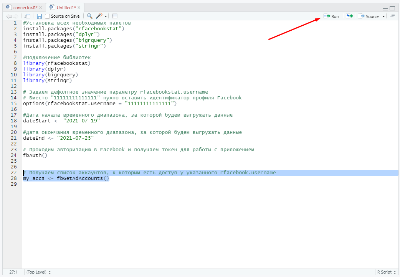Close the connector.R tab
This screenshot has height=277, width=400.
(41, 7)
